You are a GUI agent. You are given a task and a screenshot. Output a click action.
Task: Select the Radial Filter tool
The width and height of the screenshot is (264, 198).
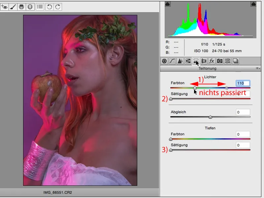pyautogui.click(x=30, y=7)
